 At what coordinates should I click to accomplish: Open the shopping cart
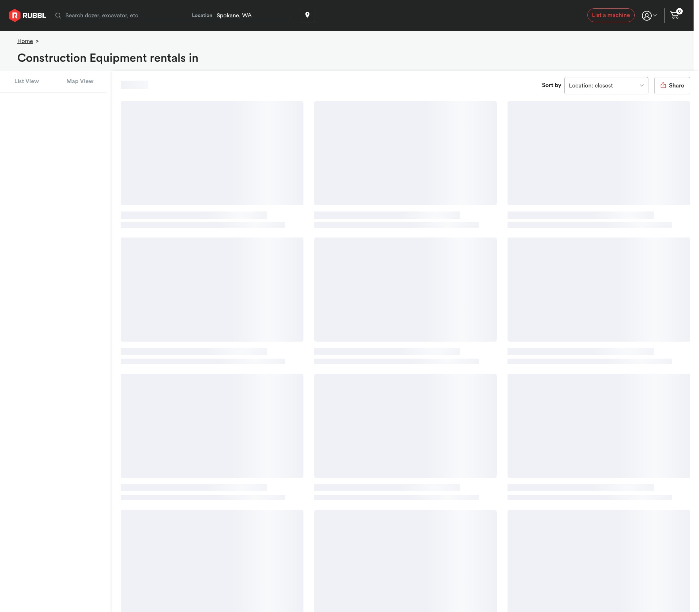pyautogui.click(x=676, y=14)
